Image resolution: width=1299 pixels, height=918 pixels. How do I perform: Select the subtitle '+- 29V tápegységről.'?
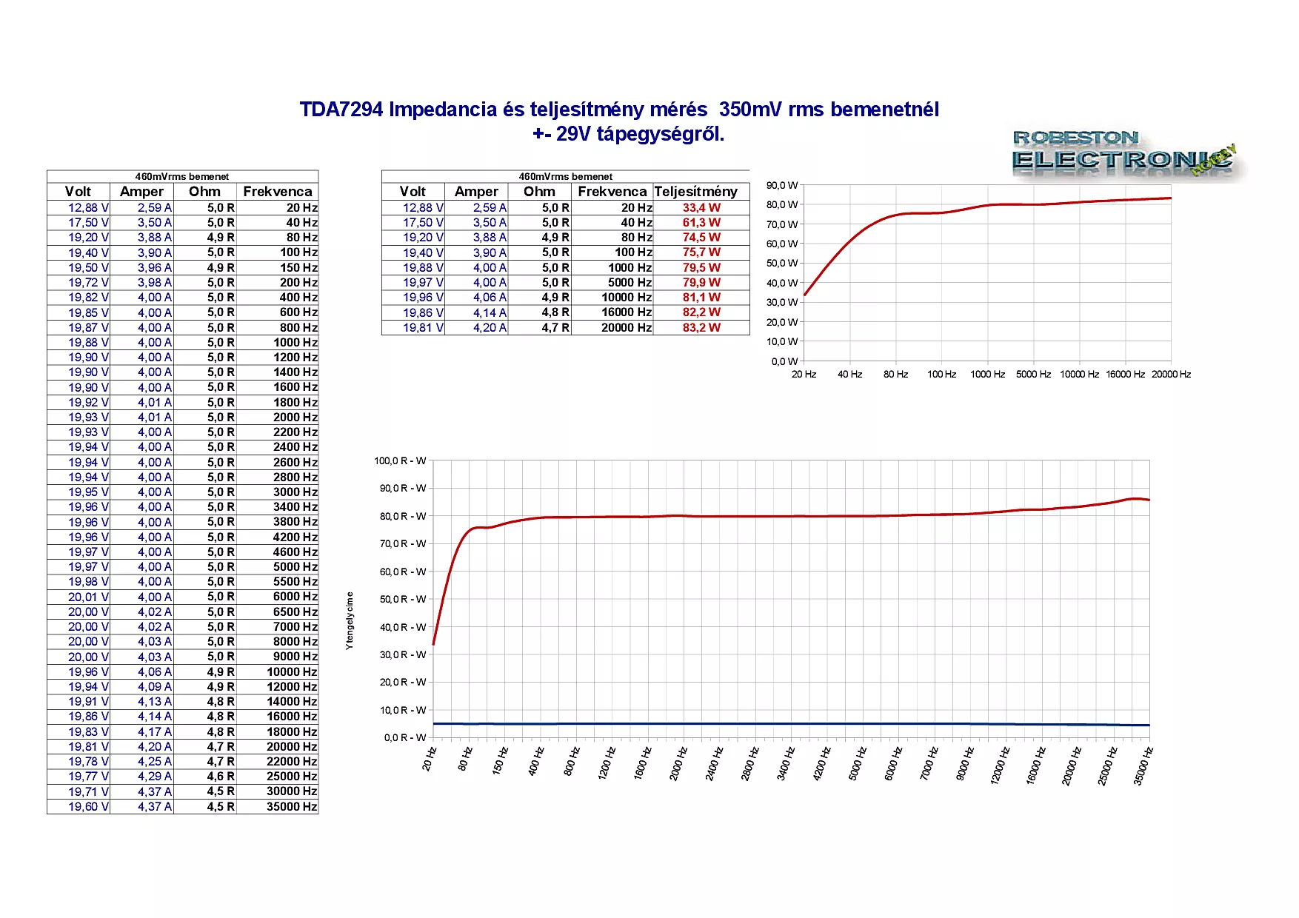629,134
